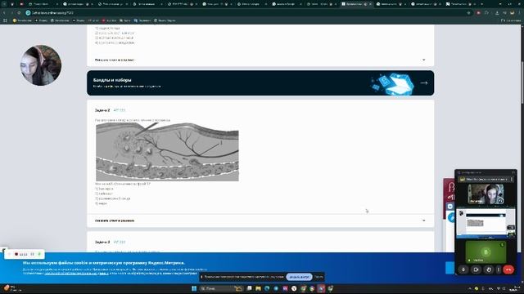Click the participant video tile in call overlay

[x=486, y=194]
